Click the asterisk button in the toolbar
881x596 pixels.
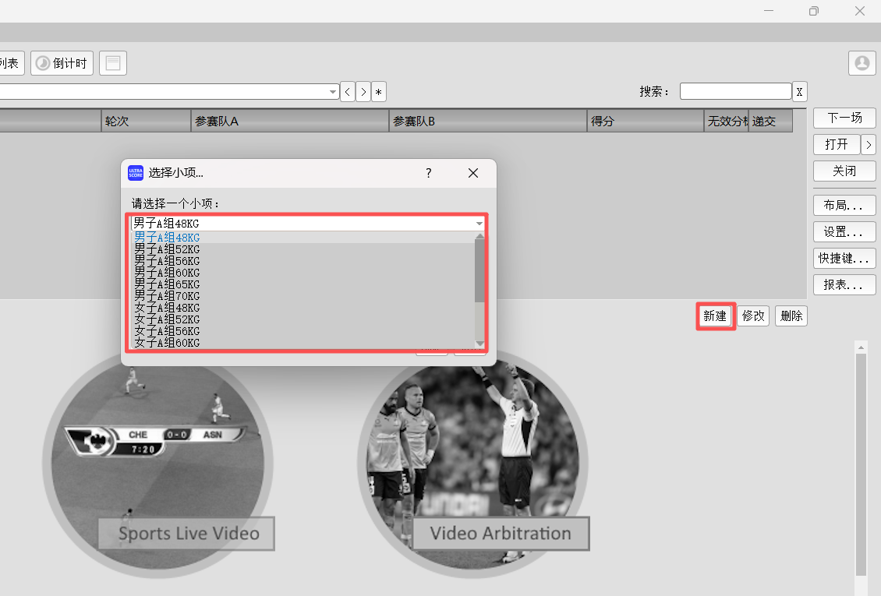[x=379, y=92]
